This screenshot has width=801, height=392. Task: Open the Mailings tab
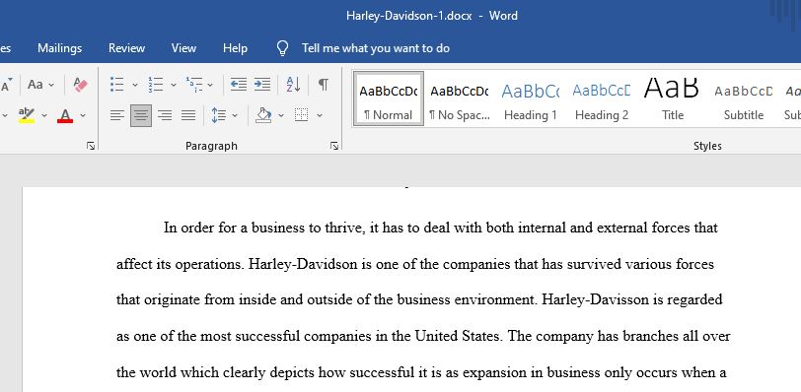tap(60, 48)
